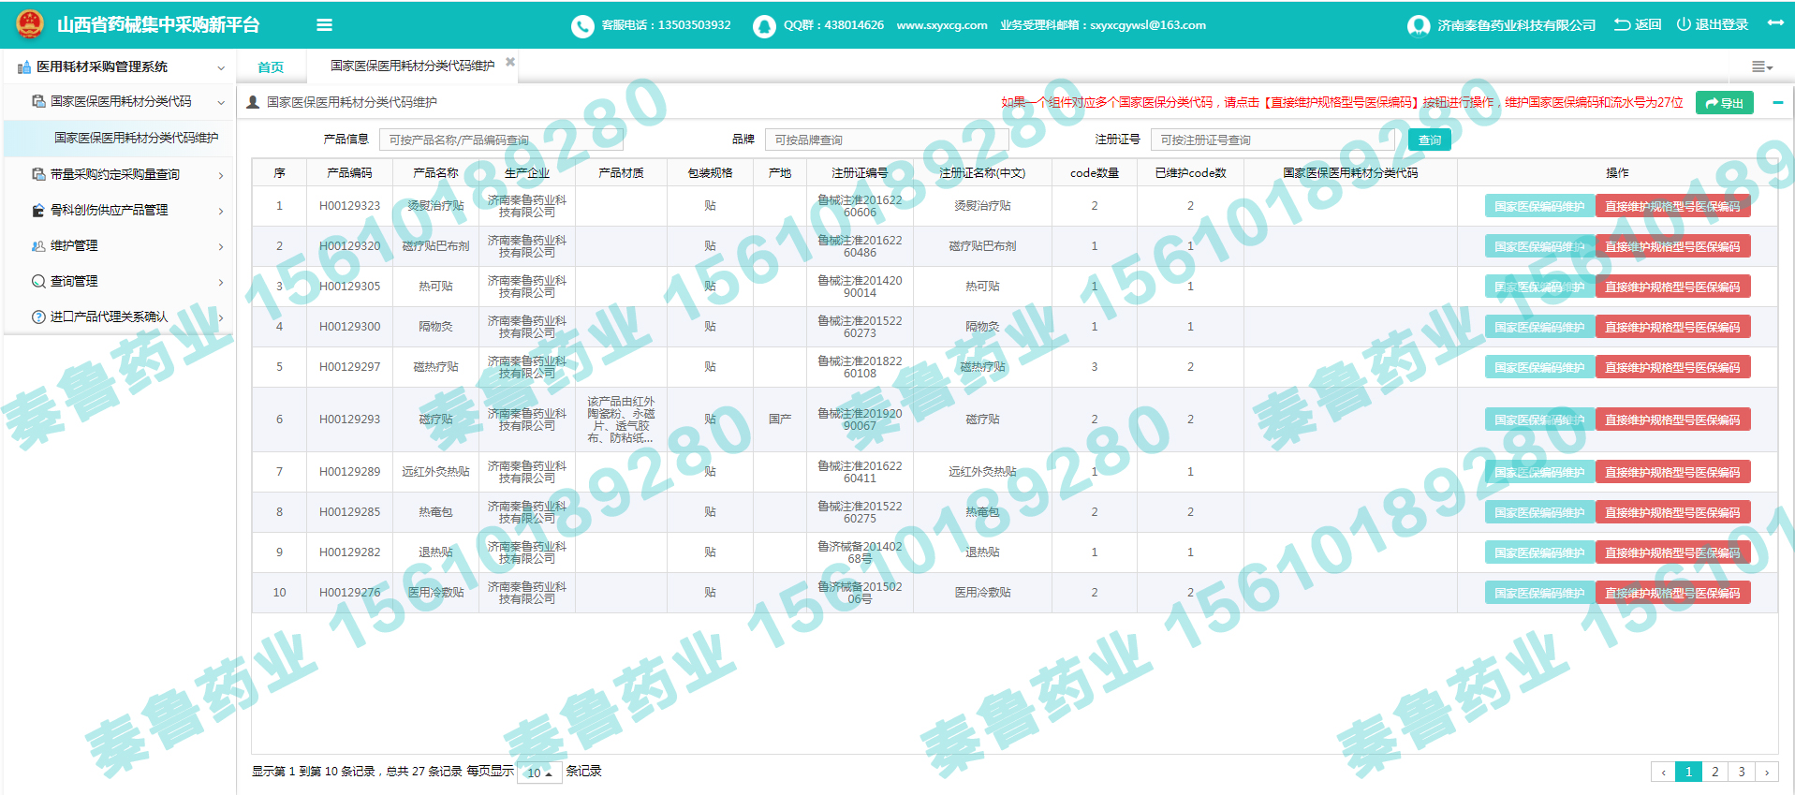Switch to the 首页 tab
The image size is (1795, 795).
271,66
